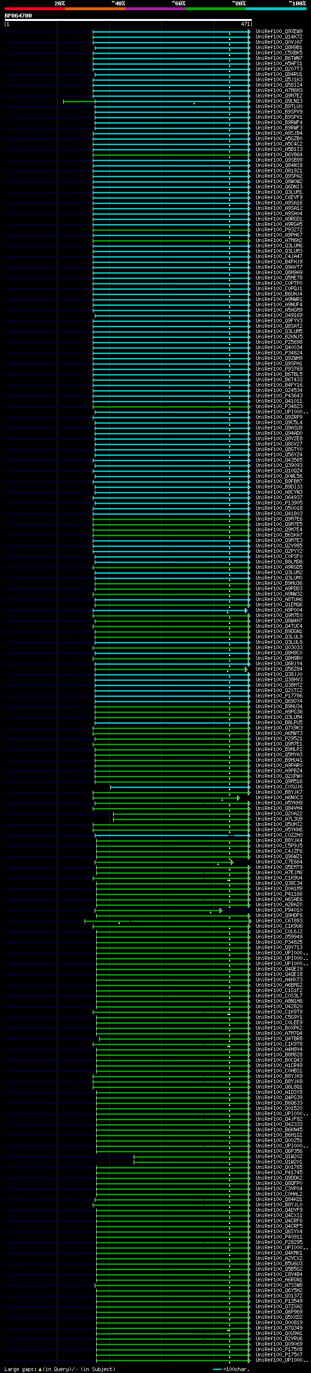The height and width of the screenshot is (1373, 311).
Task: Select the UniRef100_B8LPU5 label
Action: pyautogui.click(x=279, y=723)
